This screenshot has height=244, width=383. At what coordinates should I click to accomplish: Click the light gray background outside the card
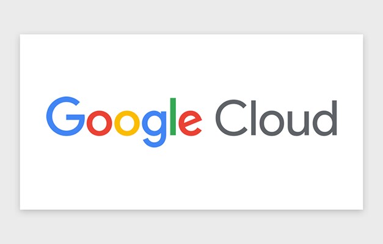click(x=192, y=16)
